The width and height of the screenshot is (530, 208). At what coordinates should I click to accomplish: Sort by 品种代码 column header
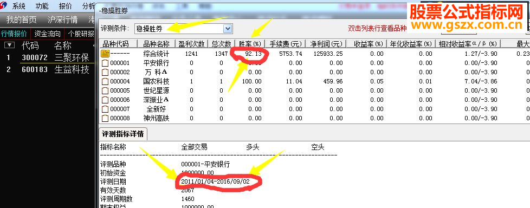[118, 44]
